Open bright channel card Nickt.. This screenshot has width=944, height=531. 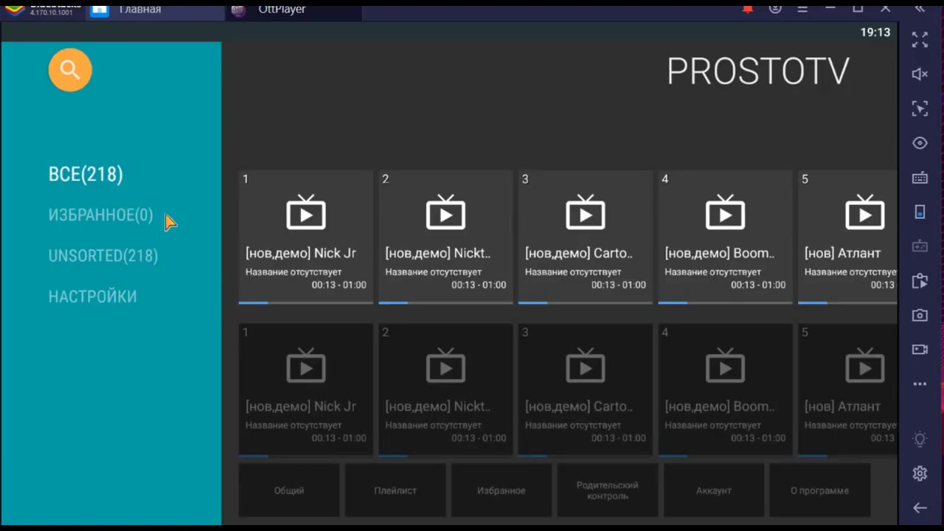click(445, 237)
